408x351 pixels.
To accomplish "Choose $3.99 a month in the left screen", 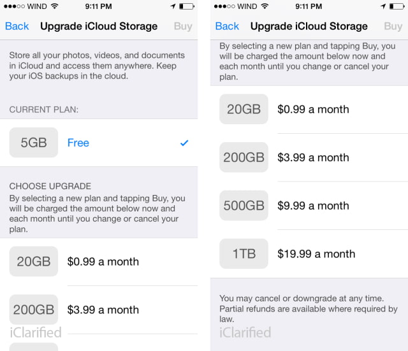I will pyautogui.click(x=103, y=310).
